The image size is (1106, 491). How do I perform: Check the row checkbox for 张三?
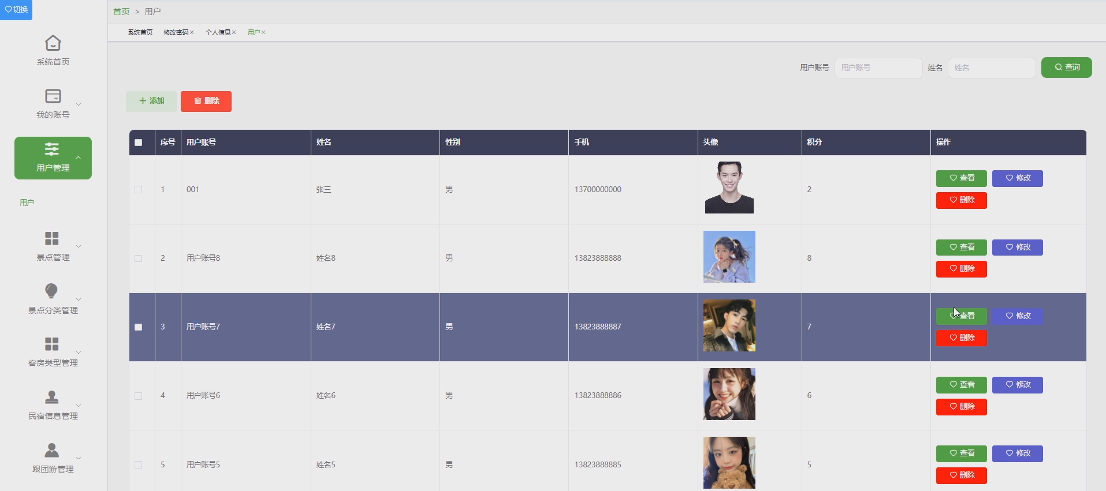click(138, 189)
